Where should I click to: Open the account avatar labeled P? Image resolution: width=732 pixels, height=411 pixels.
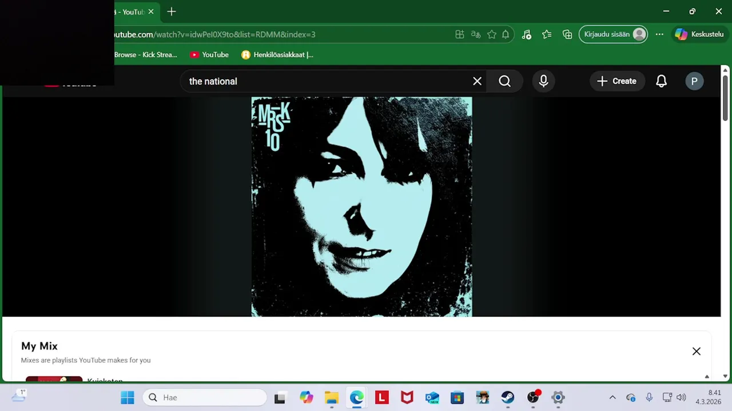(x=694, y=81)
